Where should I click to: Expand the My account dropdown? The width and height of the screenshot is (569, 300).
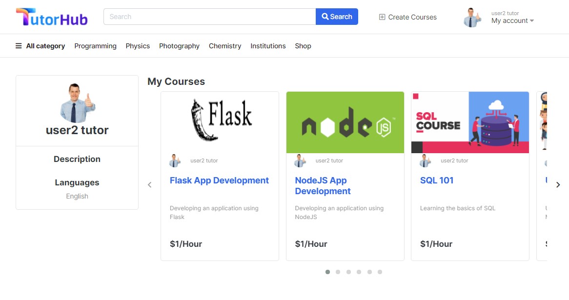[x=512, y=20]
